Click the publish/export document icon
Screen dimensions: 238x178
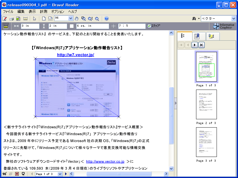coord(18,19)
